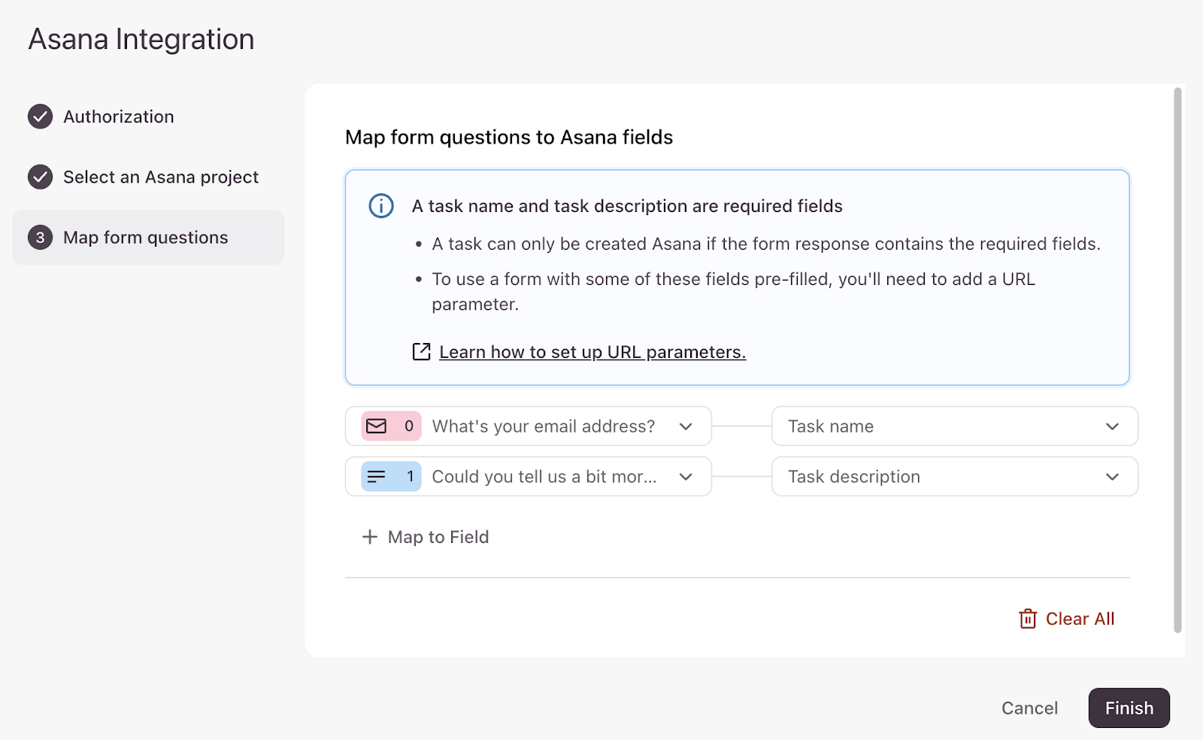1203x740 pixels.
Task: Click the red trash can icon
Action: [x=1027, y=619]
